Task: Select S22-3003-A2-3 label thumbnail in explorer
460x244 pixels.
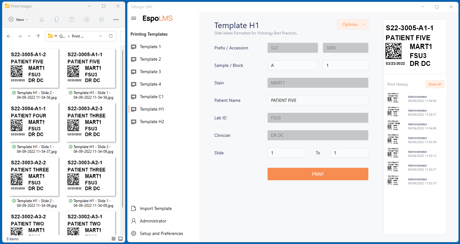Action: coord(91,122)
